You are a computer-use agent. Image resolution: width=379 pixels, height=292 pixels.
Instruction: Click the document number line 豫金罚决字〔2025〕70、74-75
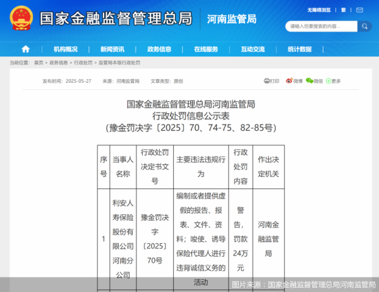(191, 128)
